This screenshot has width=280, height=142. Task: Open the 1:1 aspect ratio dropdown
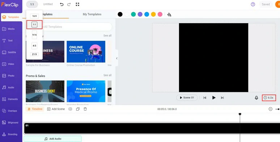(x=32, y=4)
